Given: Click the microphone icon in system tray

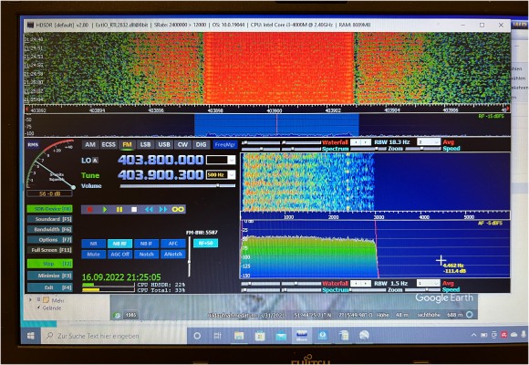Looking at the screenshot, I should pos(524,335).
